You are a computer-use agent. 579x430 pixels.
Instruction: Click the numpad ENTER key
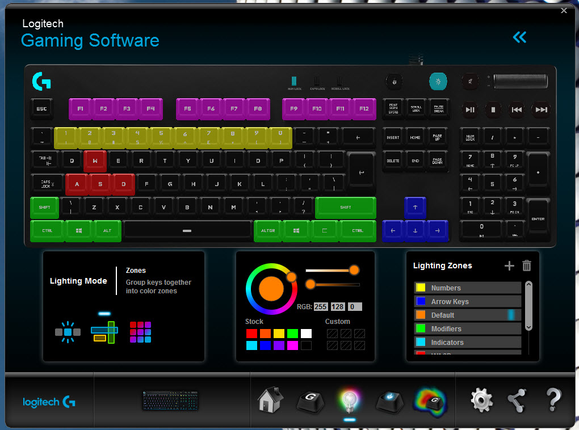538,218
